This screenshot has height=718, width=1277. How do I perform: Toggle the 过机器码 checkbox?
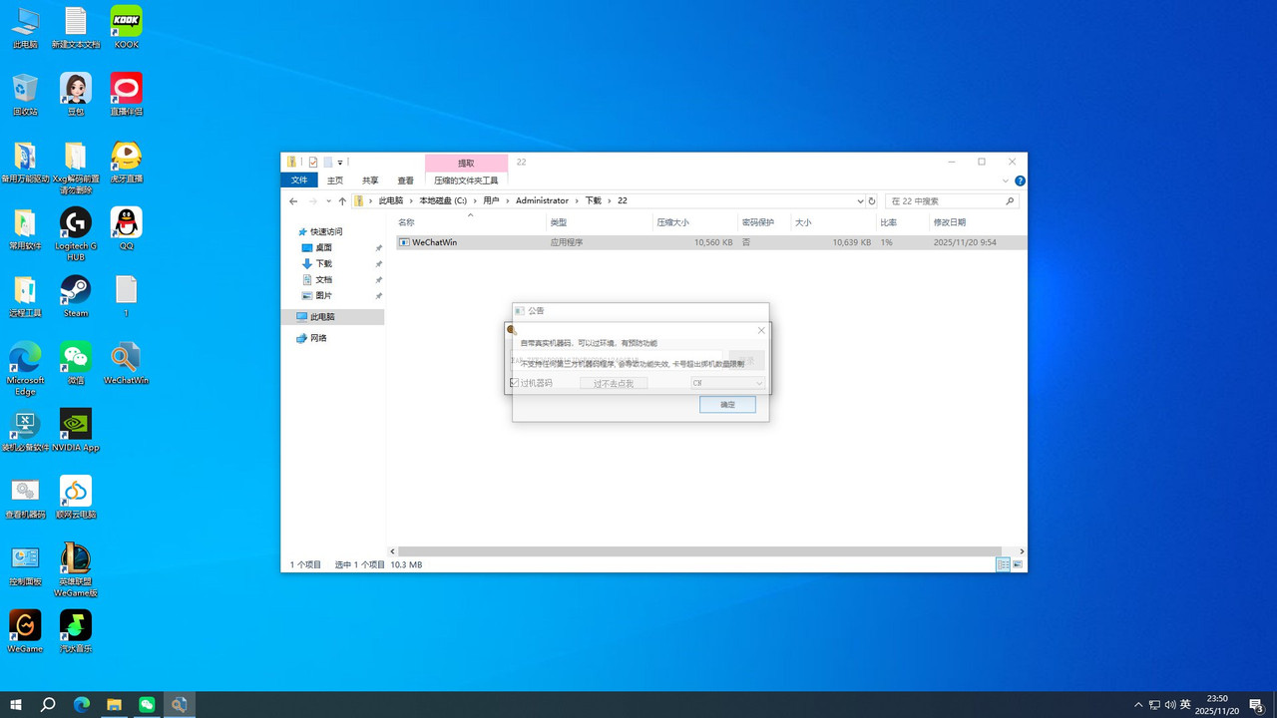click(x=515, y=383)
